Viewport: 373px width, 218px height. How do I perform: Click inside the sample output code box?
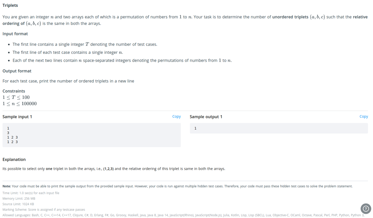pos(278,128)
